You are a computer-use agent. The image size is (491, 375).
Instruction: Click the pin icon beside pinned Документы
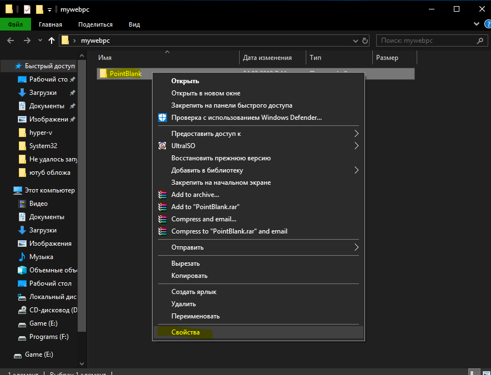tap(73, 106)
